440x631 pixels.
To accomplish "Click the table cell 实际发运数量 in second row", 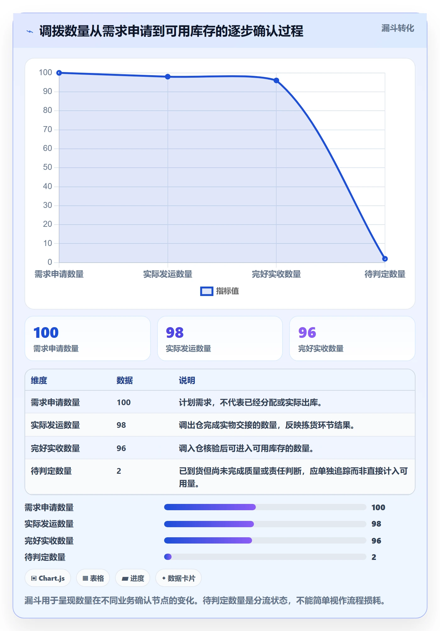I will coord(55,425).
